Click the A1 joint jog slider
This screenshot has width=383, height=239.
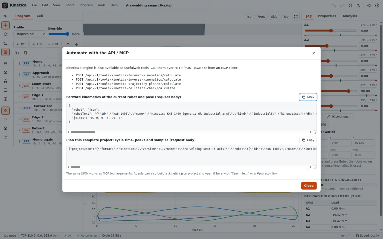(330, 31)
